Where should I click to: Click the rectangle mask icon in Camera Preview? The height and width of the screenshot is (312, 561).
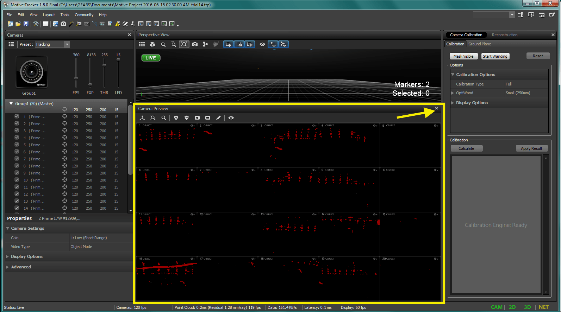[x=208, y=118]
